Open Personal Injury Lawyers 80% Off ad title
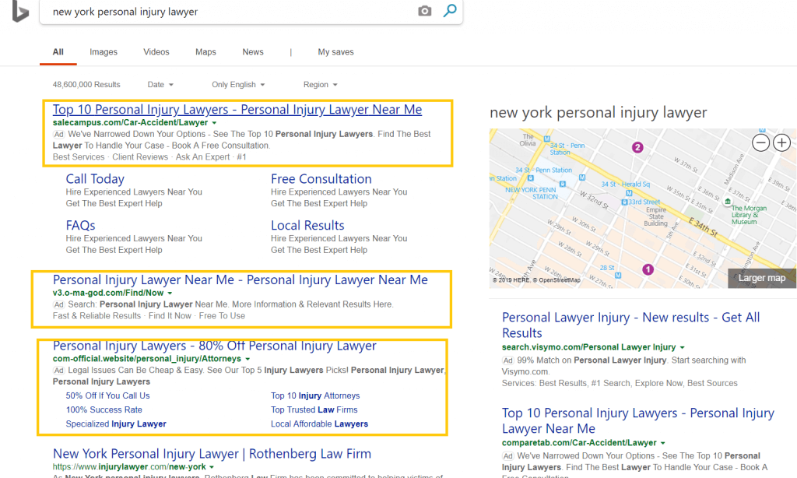Screen dimensions: 797x478 point(215,346)
